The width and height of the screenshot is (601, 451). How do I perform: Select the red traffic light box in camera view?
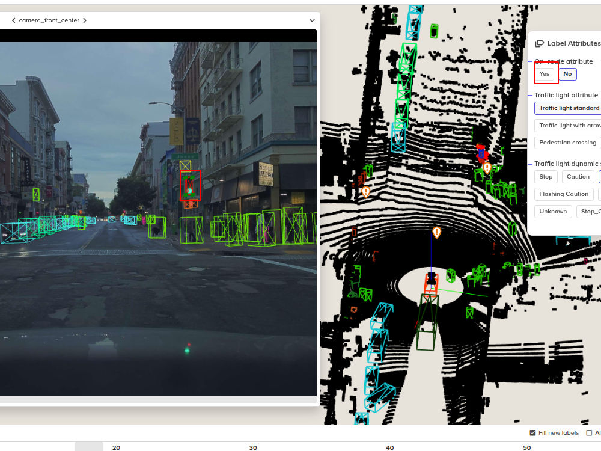pos(190,185)
